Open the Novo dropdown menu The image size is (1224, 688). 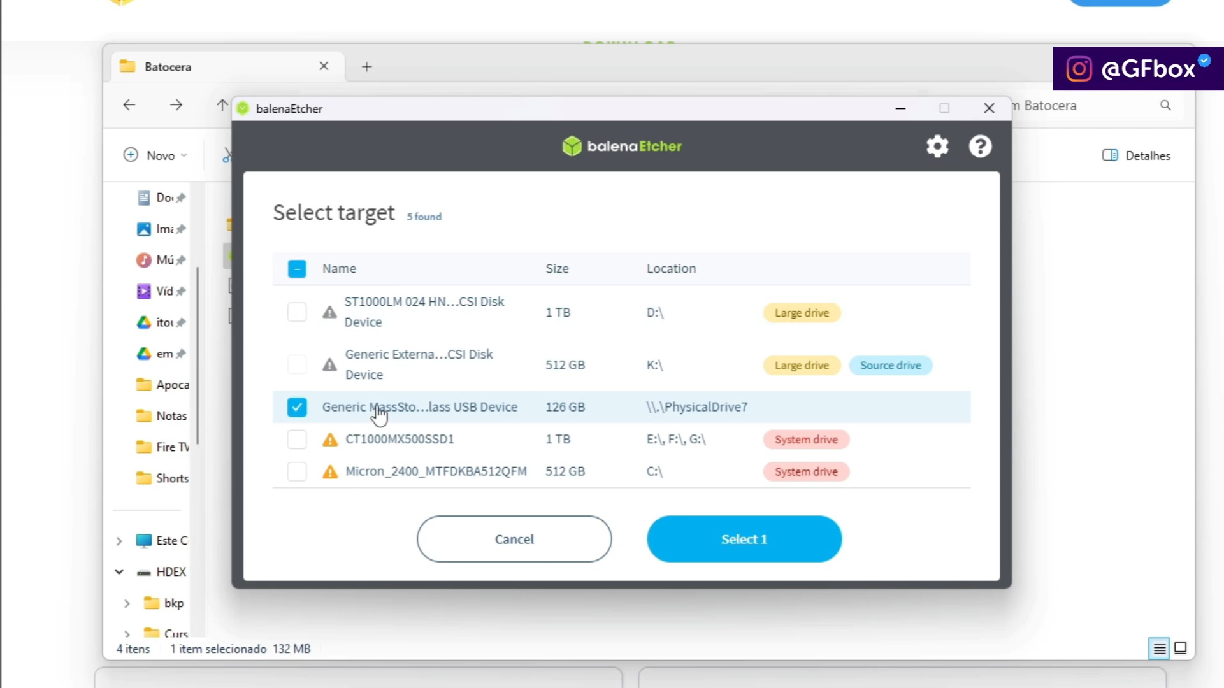pos(156,155)
